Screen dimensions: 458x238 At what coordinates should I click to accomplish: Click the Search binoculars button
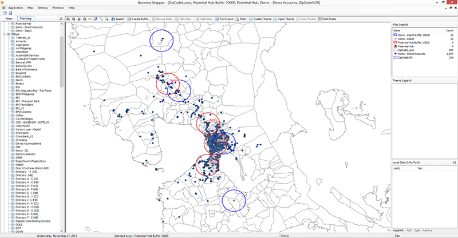pyautogui.click(x=118, y=19)
